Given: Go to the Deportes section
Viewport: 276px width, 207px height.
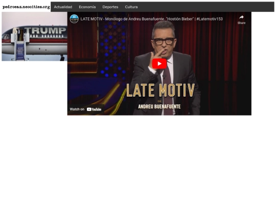Looking at the screenshot, I should (x=110, y=7).
